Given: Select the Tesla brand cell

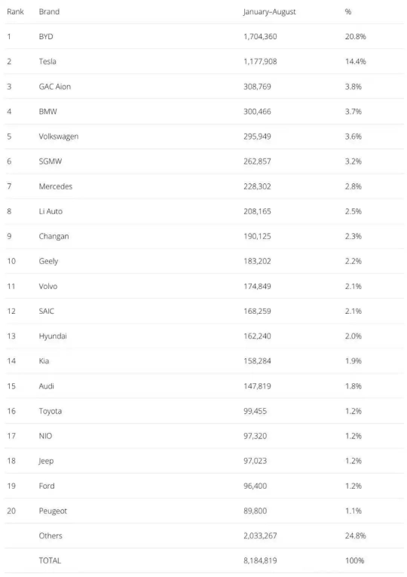Looking at the screenshot, I should [47, 61].
